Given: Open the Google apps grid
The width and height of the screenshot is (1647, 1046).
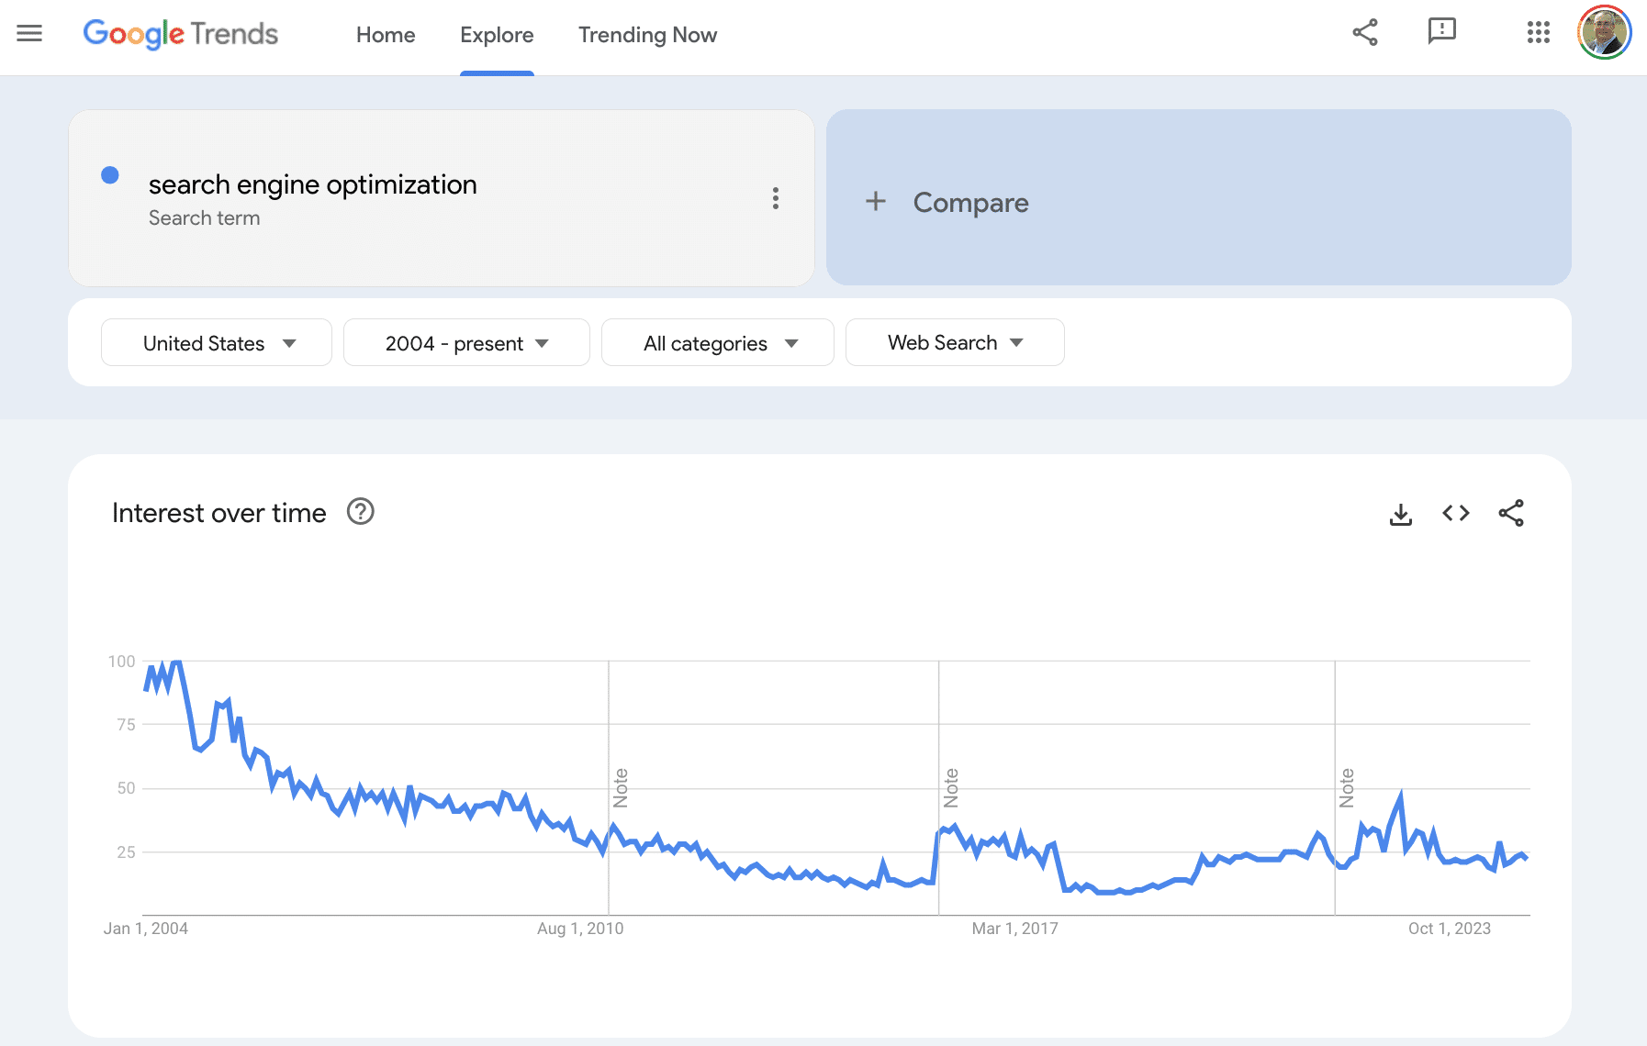Looking at the screenshot, I should [x=1539, y=32].
